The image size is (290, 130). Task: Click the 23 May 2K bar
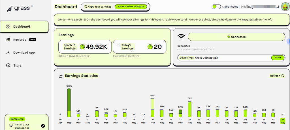coord(273,115)
